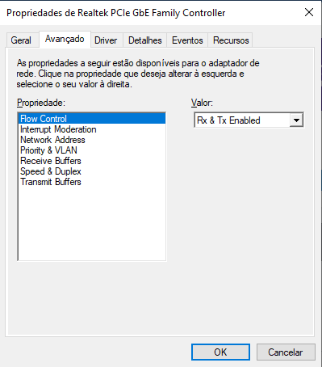Open the Recursos tab
This screenshot has height=367, width=322.
[231, 40]
